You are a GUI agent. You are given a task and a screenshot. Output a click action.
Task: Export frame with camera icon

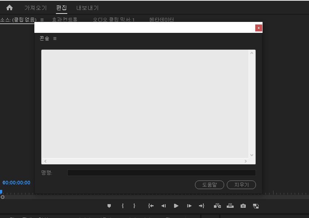coord(243,206)
